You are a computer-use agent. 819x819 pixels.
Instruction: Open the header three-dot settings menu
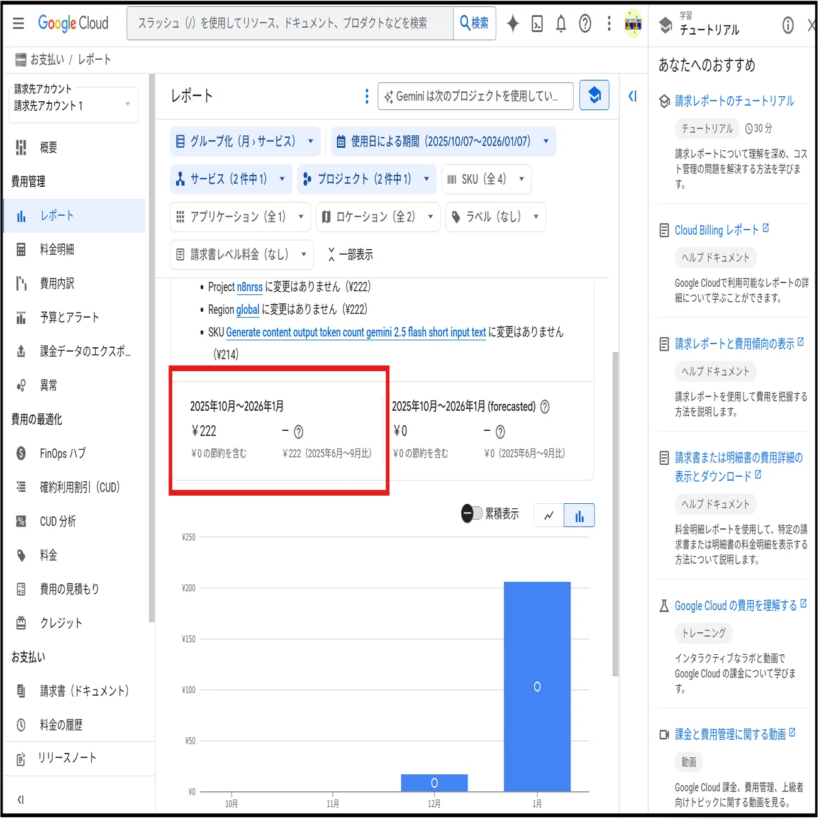point(609,24)
